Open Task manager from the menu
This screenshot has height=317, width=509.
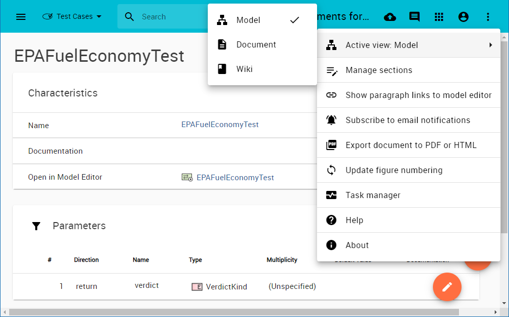pyautogui.click(x=373, y=196)
